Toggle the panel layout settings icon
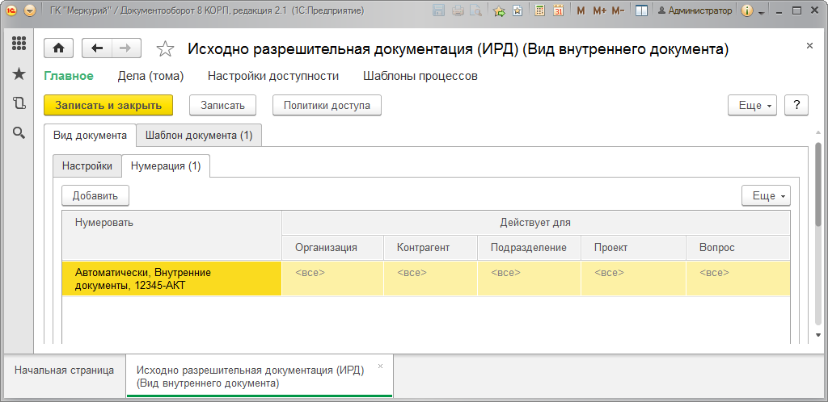 click(x=641, y=10)
